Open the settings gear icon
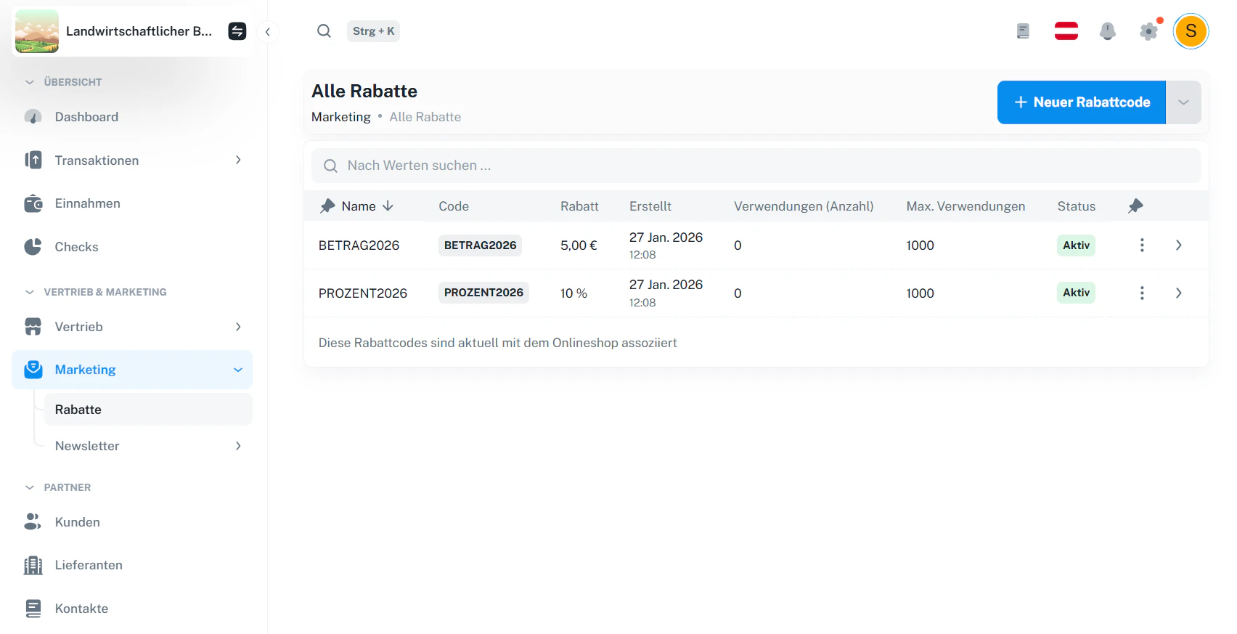Image resolution: width=1237 pixels, height=634 pixels. pos(1148,31)
